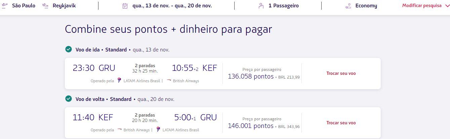This screenshot has width=450, height=139.
Task: Click the calendar icon next to the dates
Action: click(x=125, y=6)
